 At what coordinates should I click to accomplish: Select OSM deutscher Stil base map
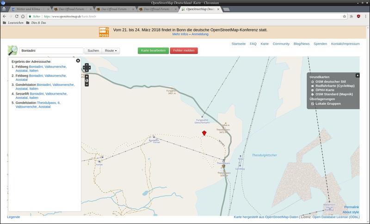tap(313, 82)
